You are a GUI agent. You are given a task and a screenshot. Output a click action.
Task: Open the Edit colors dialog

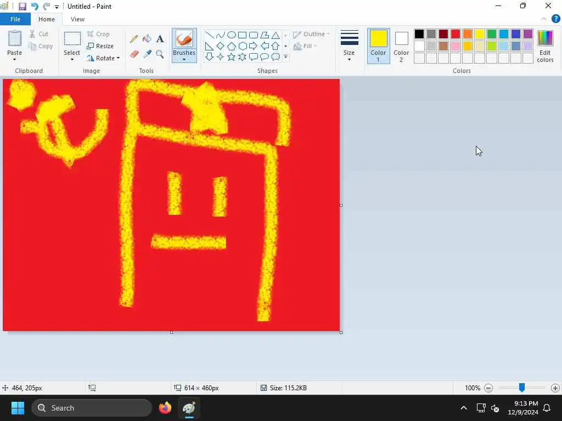(545, 46)
